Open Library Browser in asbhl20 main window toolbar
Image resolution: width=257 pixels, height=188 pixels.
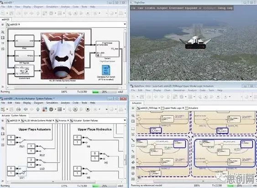(45, 13)
